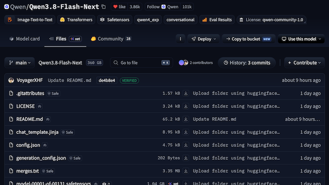Download merges.txt via download icon
Viewport: 329px width, 185px height.
click(186, 171)
